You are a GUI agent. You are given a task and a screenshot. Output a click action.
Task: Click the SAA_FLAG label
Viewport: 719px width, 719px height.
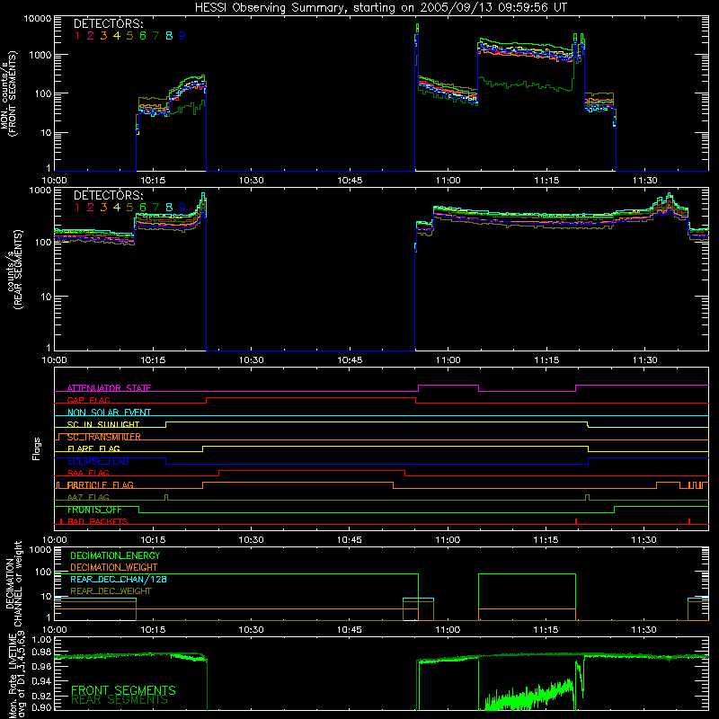point(88,473)
